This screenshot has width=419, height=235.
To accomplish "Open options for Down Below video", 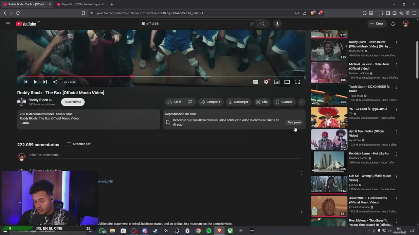I will (397, 43).
